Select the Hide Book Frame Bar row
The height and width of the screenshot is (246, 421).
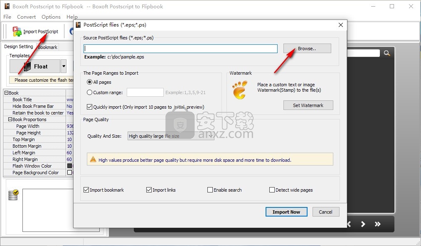[38, 106]
